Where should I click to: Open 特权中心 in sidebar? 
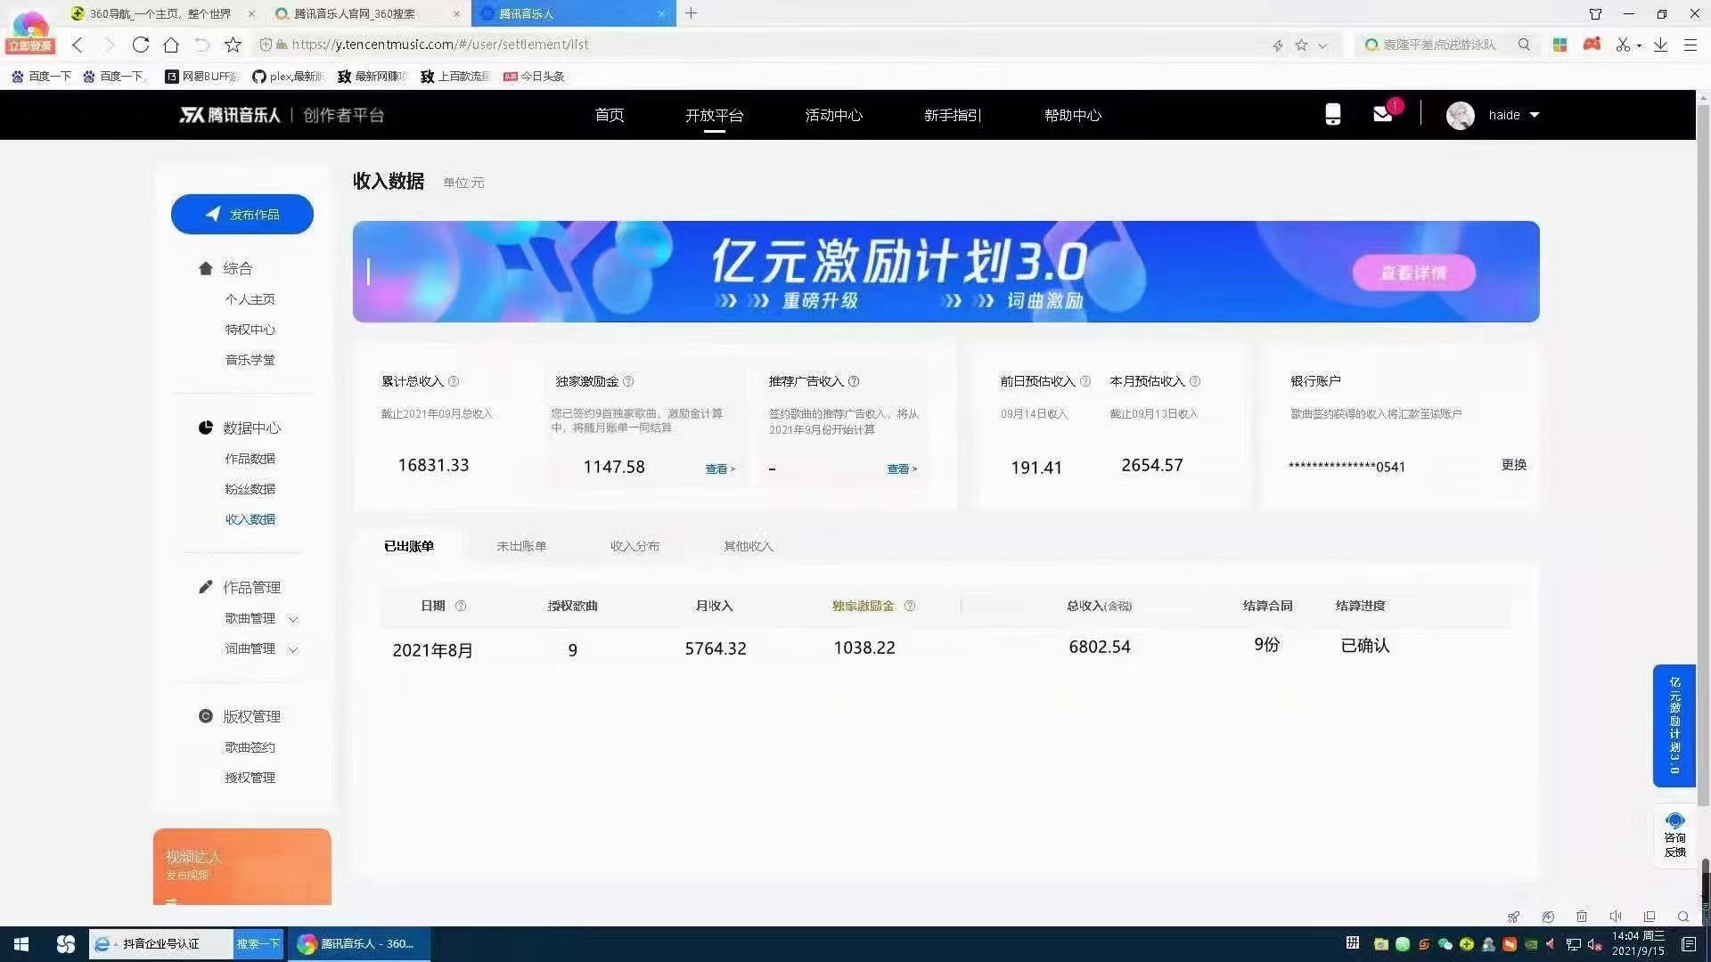[x=250, y=330]
